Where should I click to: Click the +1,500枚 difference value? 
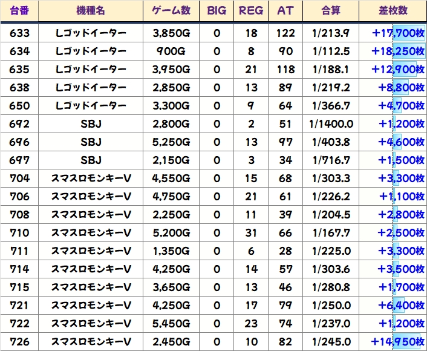pos(402,160)
